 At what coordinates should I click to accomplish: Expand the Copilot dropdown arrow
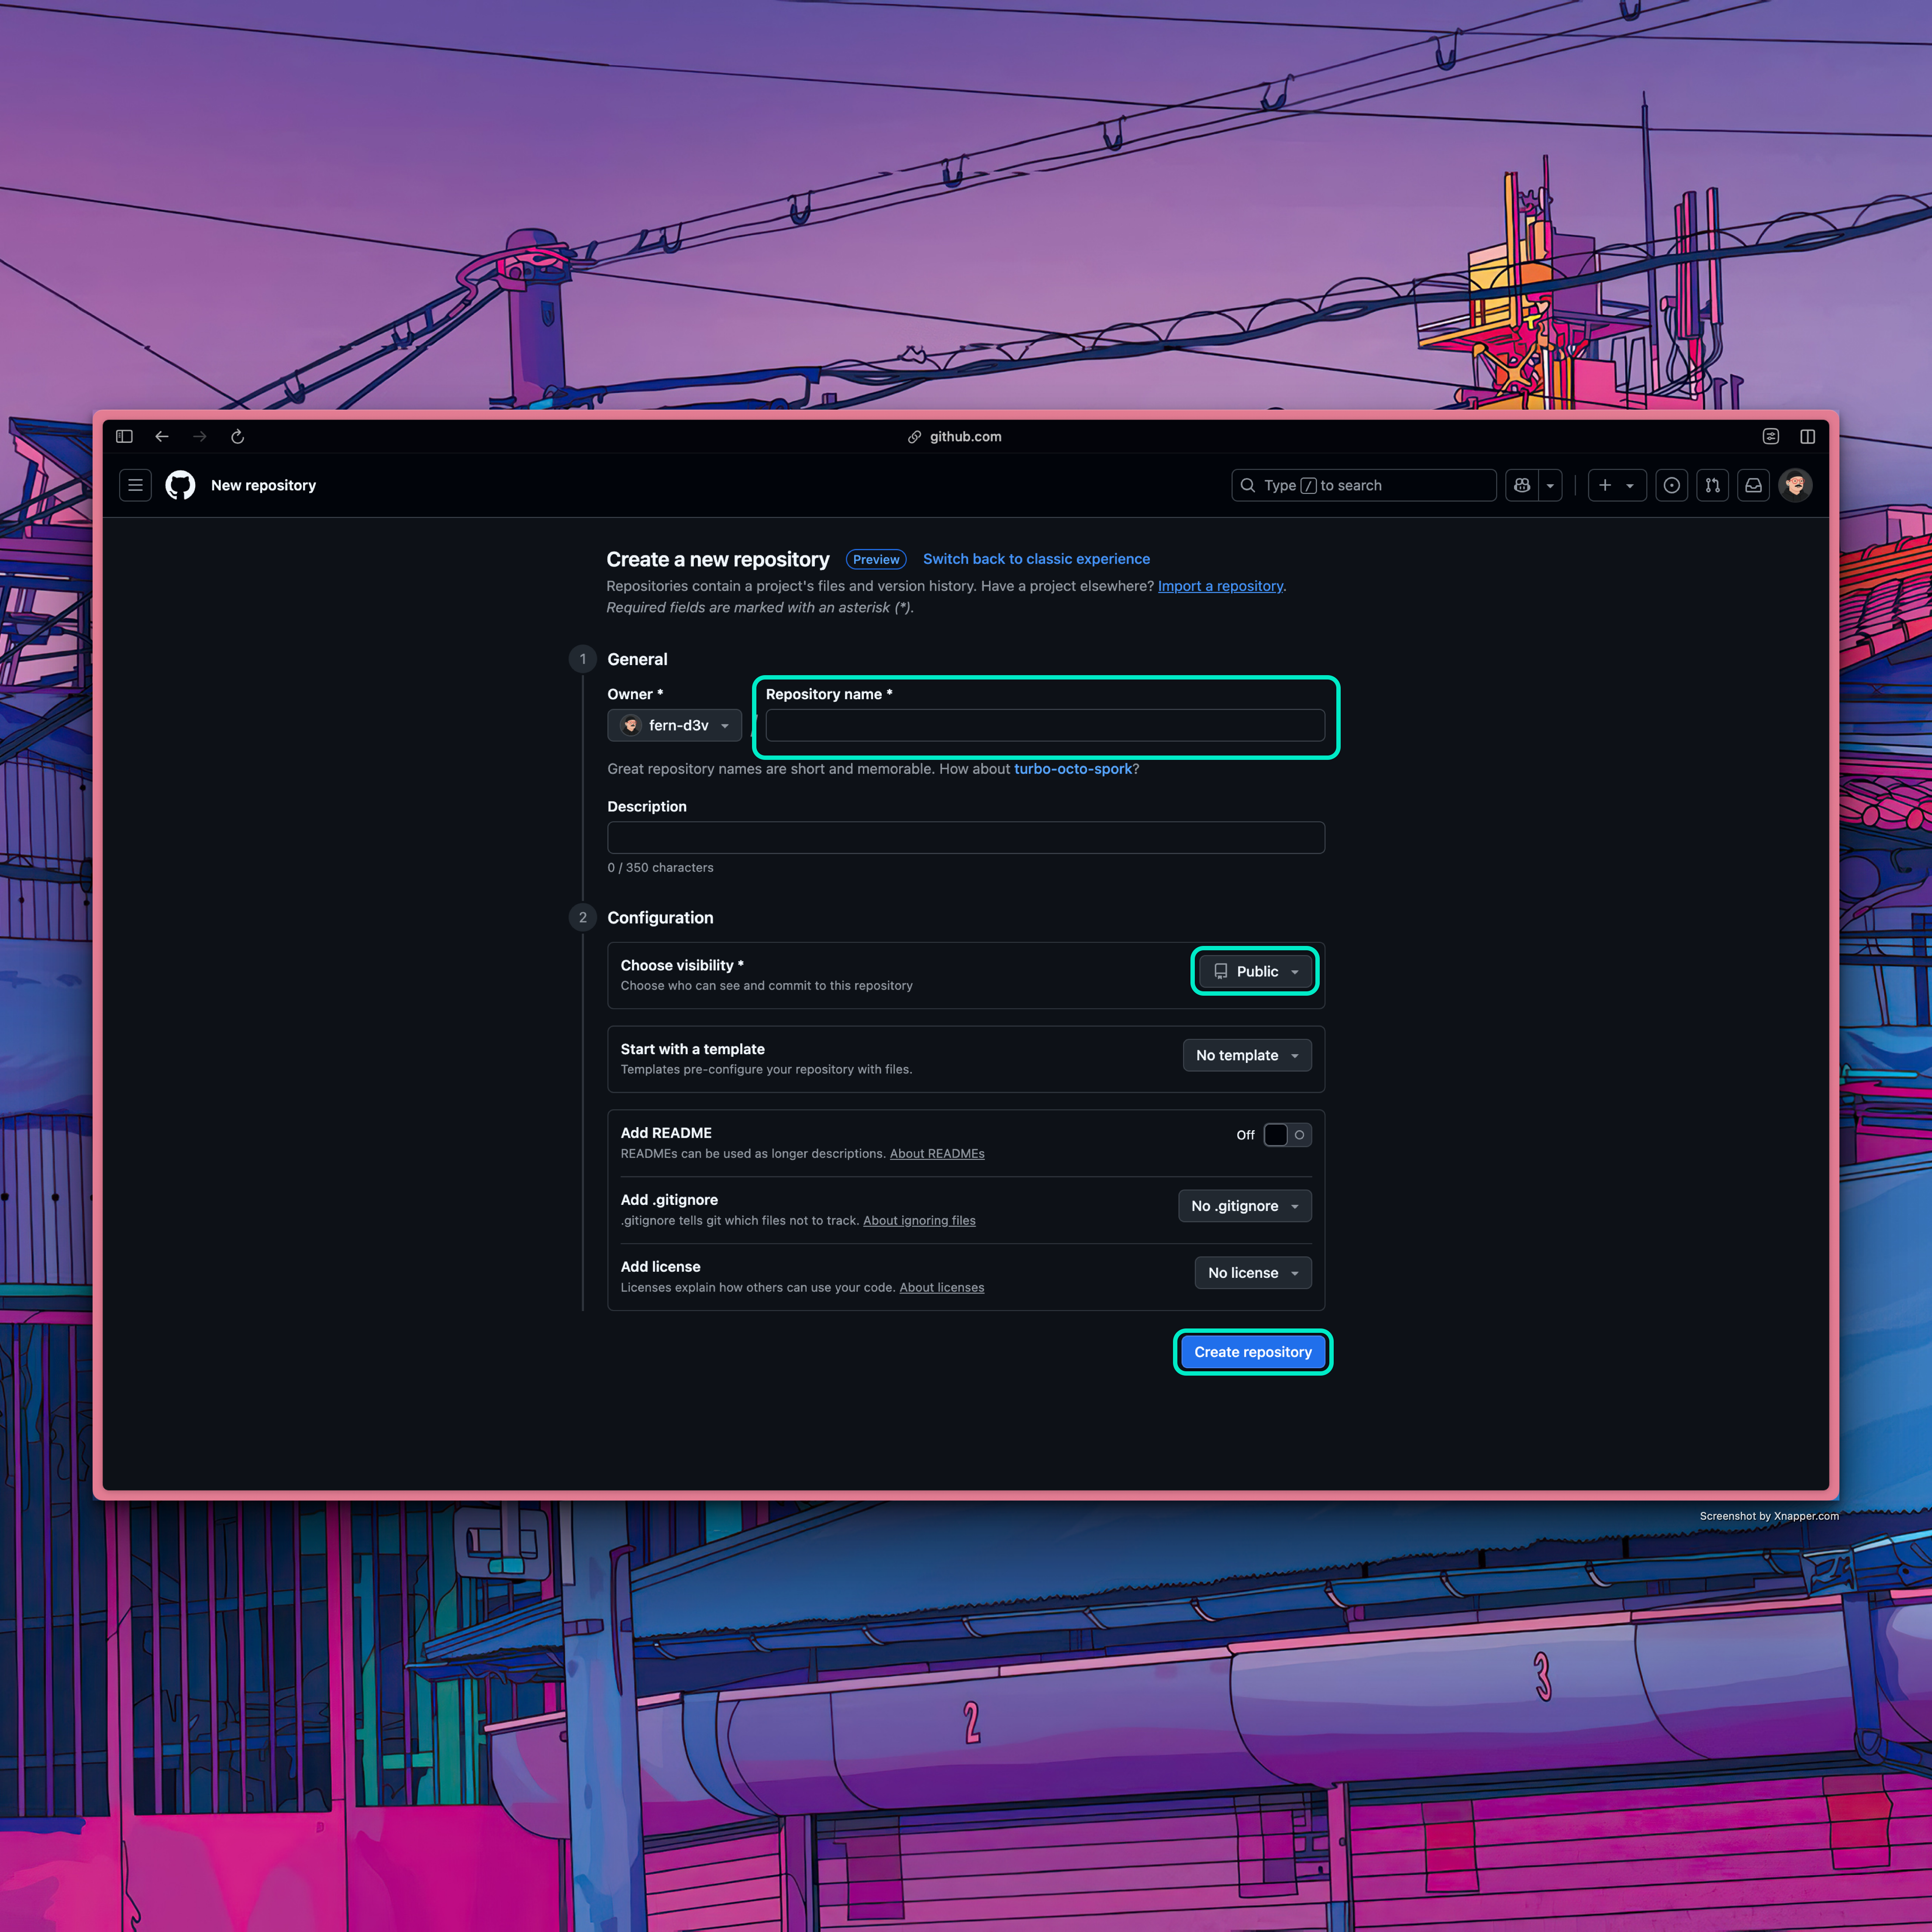click(x=1550, y=485)
